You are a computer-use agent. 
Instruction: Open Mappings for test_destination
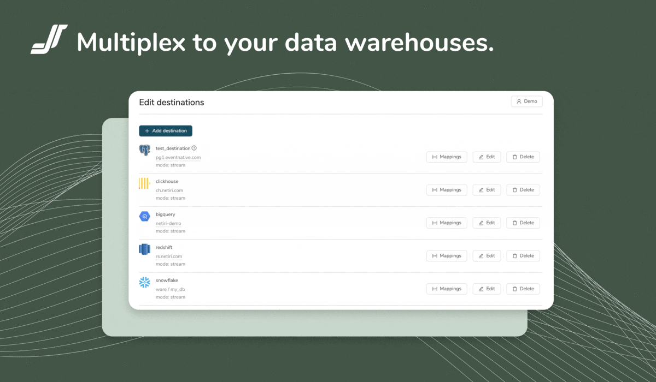click(x=447, y=157)
